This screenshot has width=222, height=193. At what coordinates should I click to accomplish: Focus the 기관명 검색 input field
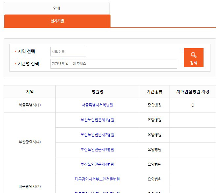click(114, 64)
